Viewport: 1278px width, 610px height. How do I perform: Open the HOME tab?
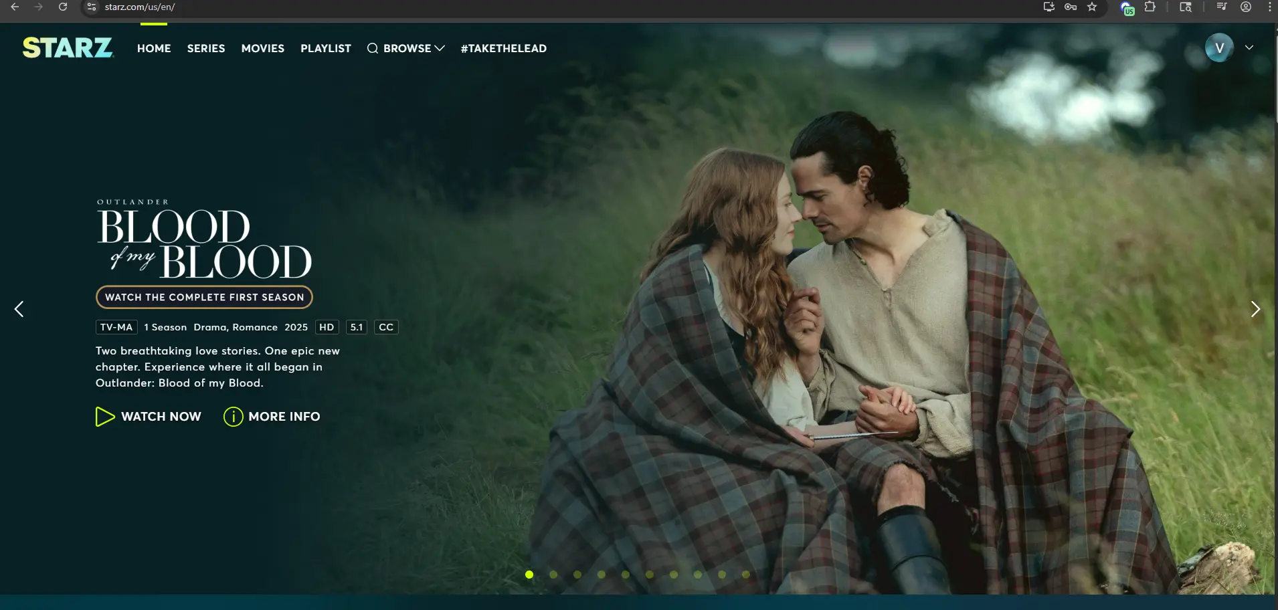point(154,48)
